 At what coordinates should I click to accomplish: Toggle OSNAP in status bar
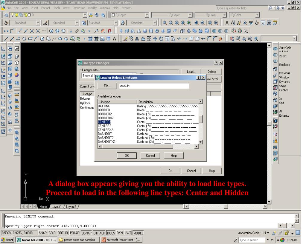coord(86,233)
